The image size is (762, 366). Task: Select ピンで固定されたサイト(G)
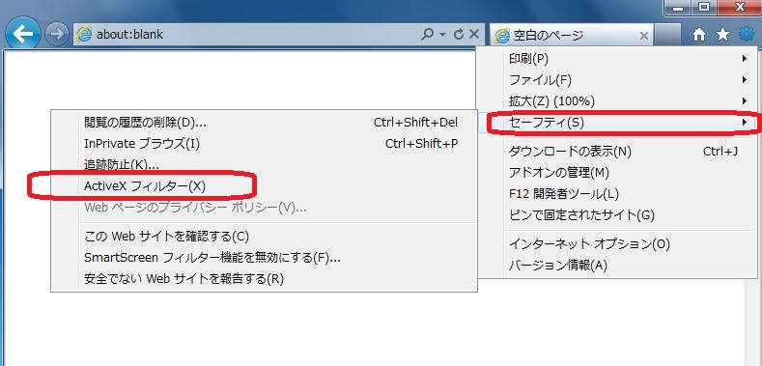coord(617,214)
